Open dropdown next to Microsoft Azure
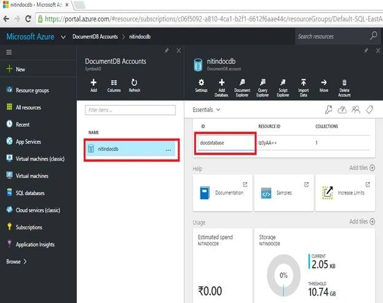 tap(63, 37)
